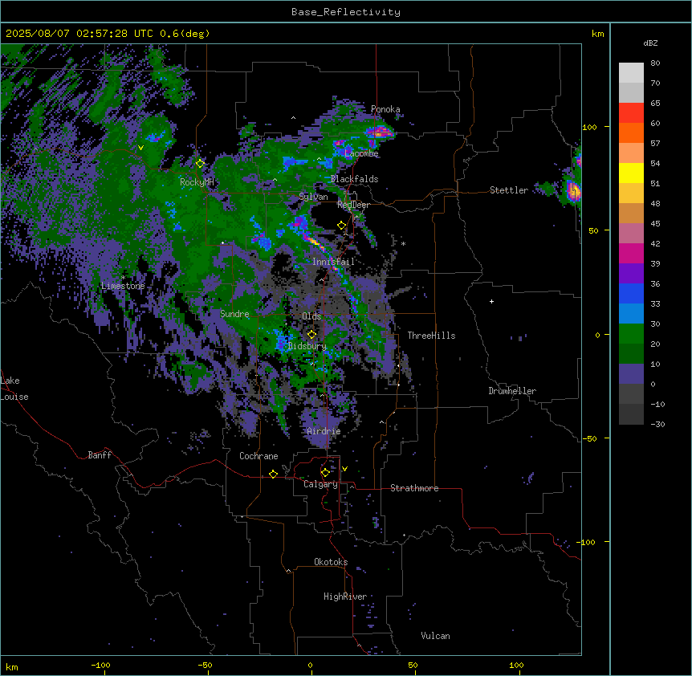Click the RedDeer city label
The image size is (692, 676).
pos(353,205)
